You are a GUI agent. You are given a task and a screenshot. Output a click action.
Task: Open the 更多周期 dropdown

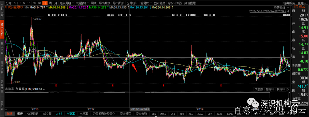(x=65, y=3)
